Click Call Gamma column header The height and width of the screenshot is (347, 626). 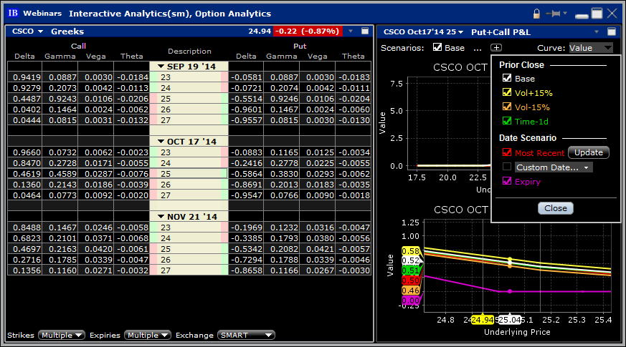[60, 57]
